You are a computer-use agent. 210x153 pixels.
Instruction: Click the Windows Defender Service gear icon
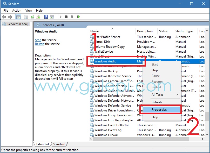pos(92,105)
